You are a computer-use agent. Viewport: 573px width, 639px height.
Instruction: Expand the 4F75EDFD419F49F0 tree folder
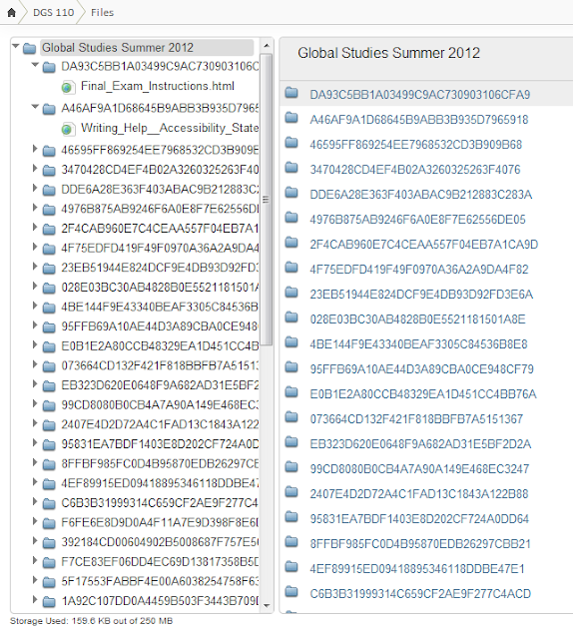[35, 247]
